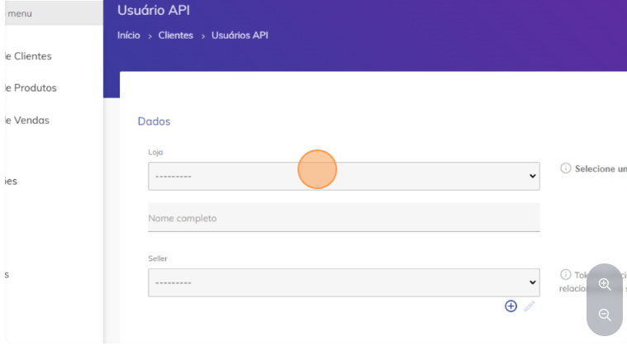The width and height of the screenshot is (627, 351).
Task: Click the Loja field label
Action: 155,152
